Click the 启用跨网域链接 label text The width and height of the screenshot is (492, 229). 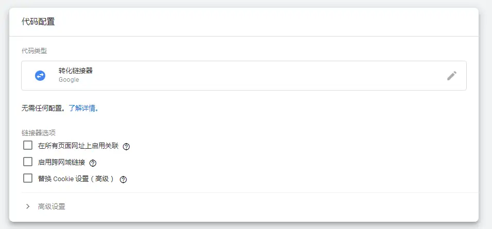(62, 163)
